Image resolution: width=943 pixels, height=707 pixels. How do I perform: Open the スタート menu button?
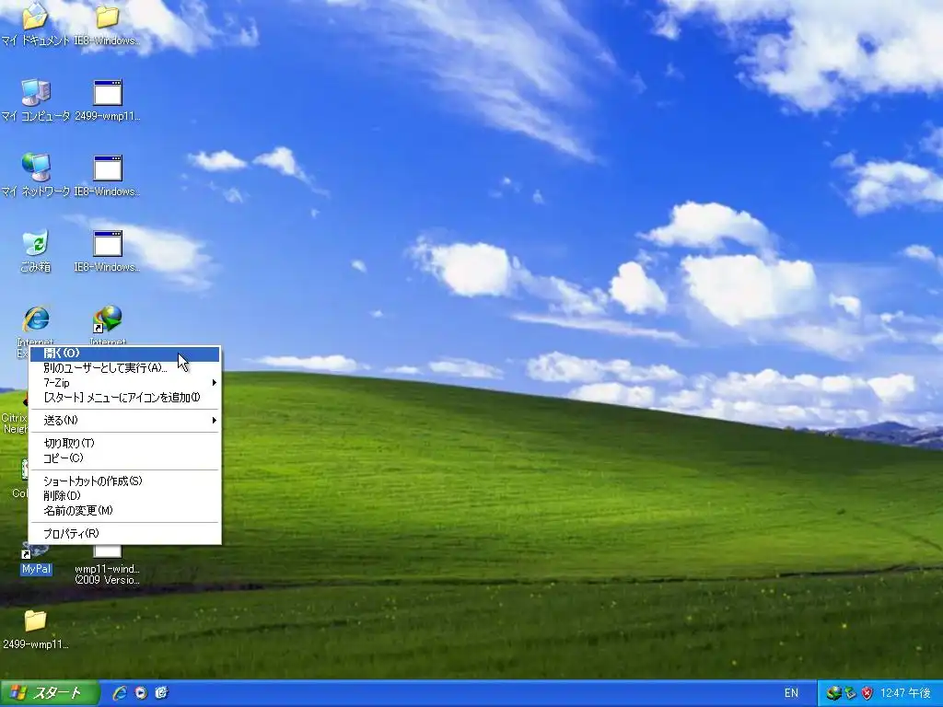(50, 693)
